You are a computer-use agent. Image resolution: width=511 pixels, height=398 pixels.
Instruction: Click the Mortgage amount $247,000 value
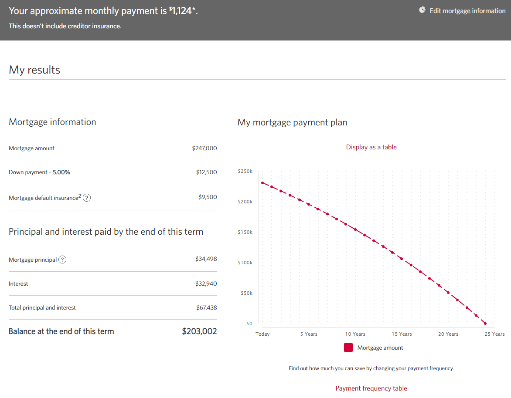(204, 148)
